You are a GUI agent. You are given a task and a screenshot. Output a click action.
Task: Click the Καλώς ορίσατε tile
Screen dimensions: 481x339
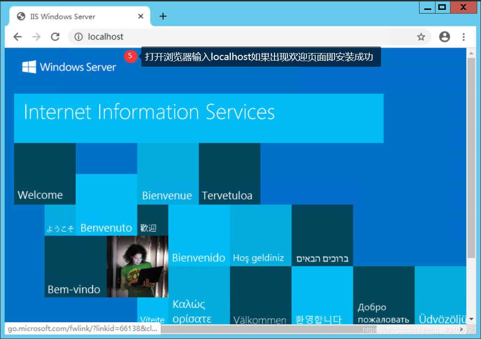(199, 295)
